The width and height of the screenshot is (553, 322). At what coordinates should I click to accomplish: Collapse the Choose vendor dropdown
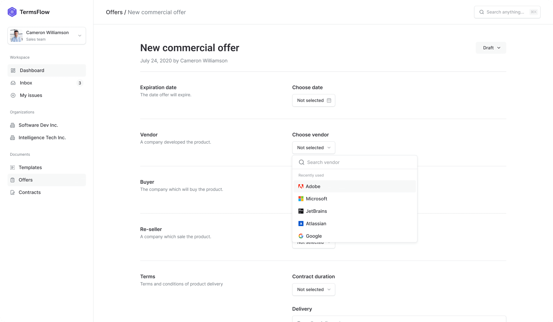313,148
